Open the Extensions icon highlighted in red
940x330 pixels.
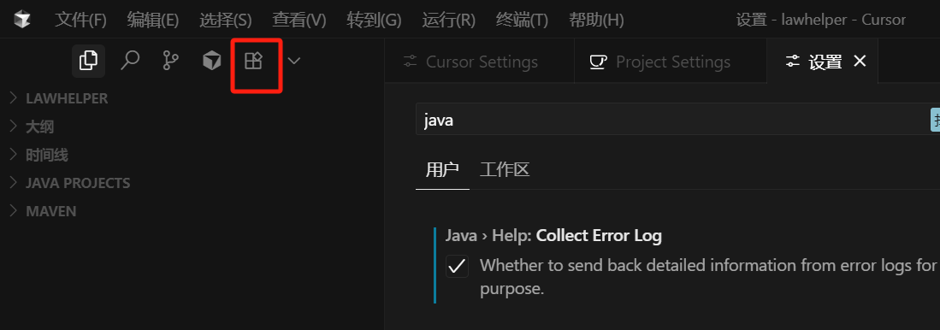(x=253, y=61)
